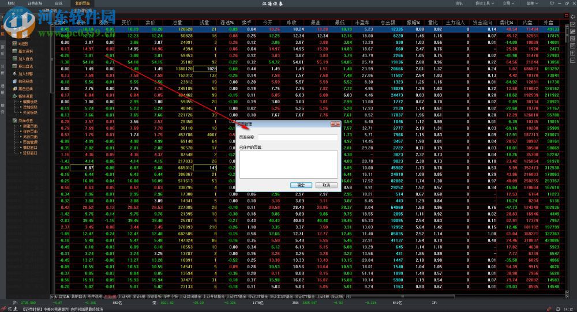This screenshot has height=312, width=577.
Task: Open the 期权 top tab
Action: click(12, 3)
